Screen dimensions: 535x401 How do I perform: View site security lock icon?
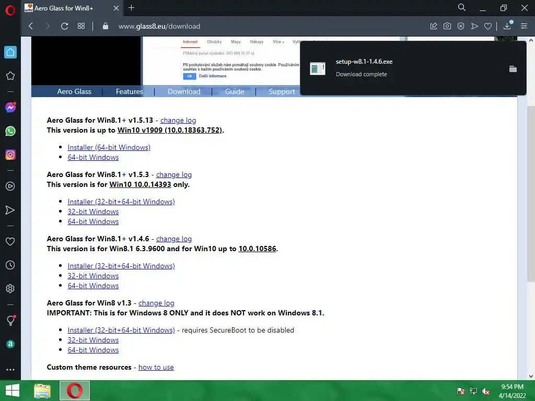click(x=106, y=26)
